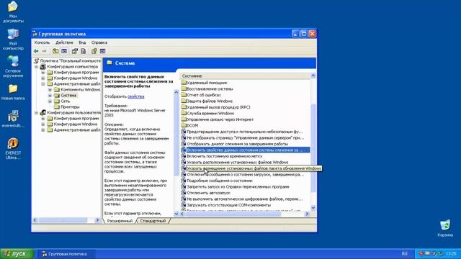Open the Отчет об ошибках folder

coord(201,95)
